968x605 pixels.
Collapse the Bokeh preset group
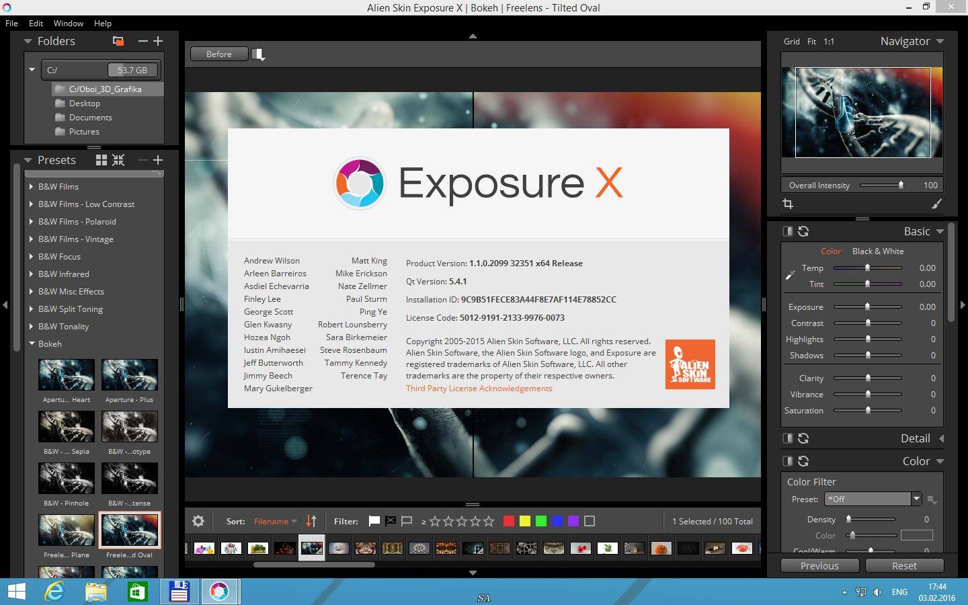click(x=31, y=344)
